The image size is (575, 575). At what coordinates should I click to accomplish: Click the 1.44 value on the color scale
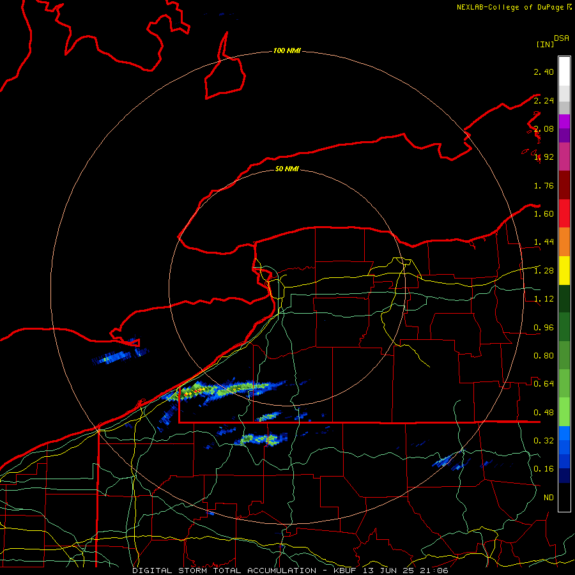[x=544, y=242]
